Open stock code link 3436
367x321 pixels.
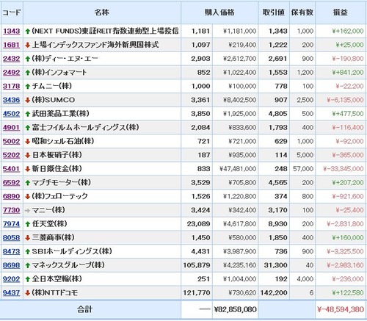click(12, 100)
